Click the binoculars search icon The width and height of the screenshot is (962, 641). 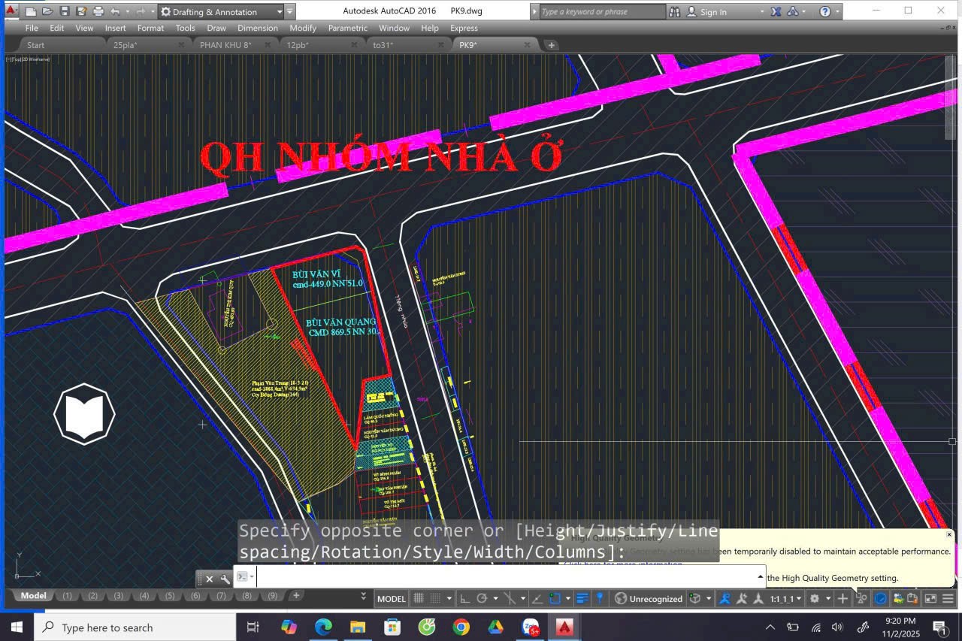coord(674,11)
